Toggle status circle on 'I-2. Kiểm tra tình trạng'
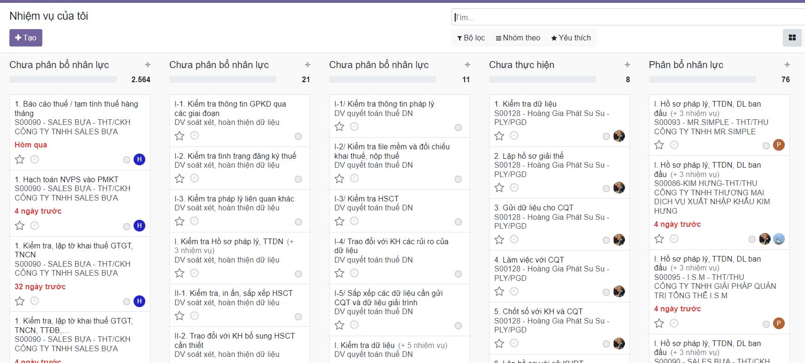 point(298,179)
